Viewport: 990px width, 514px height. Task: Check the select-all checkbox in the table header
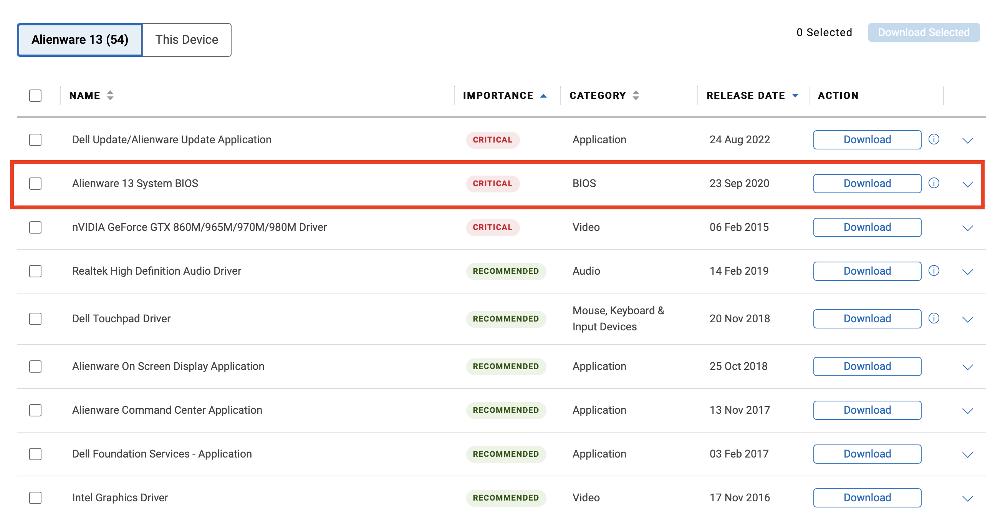35,96
